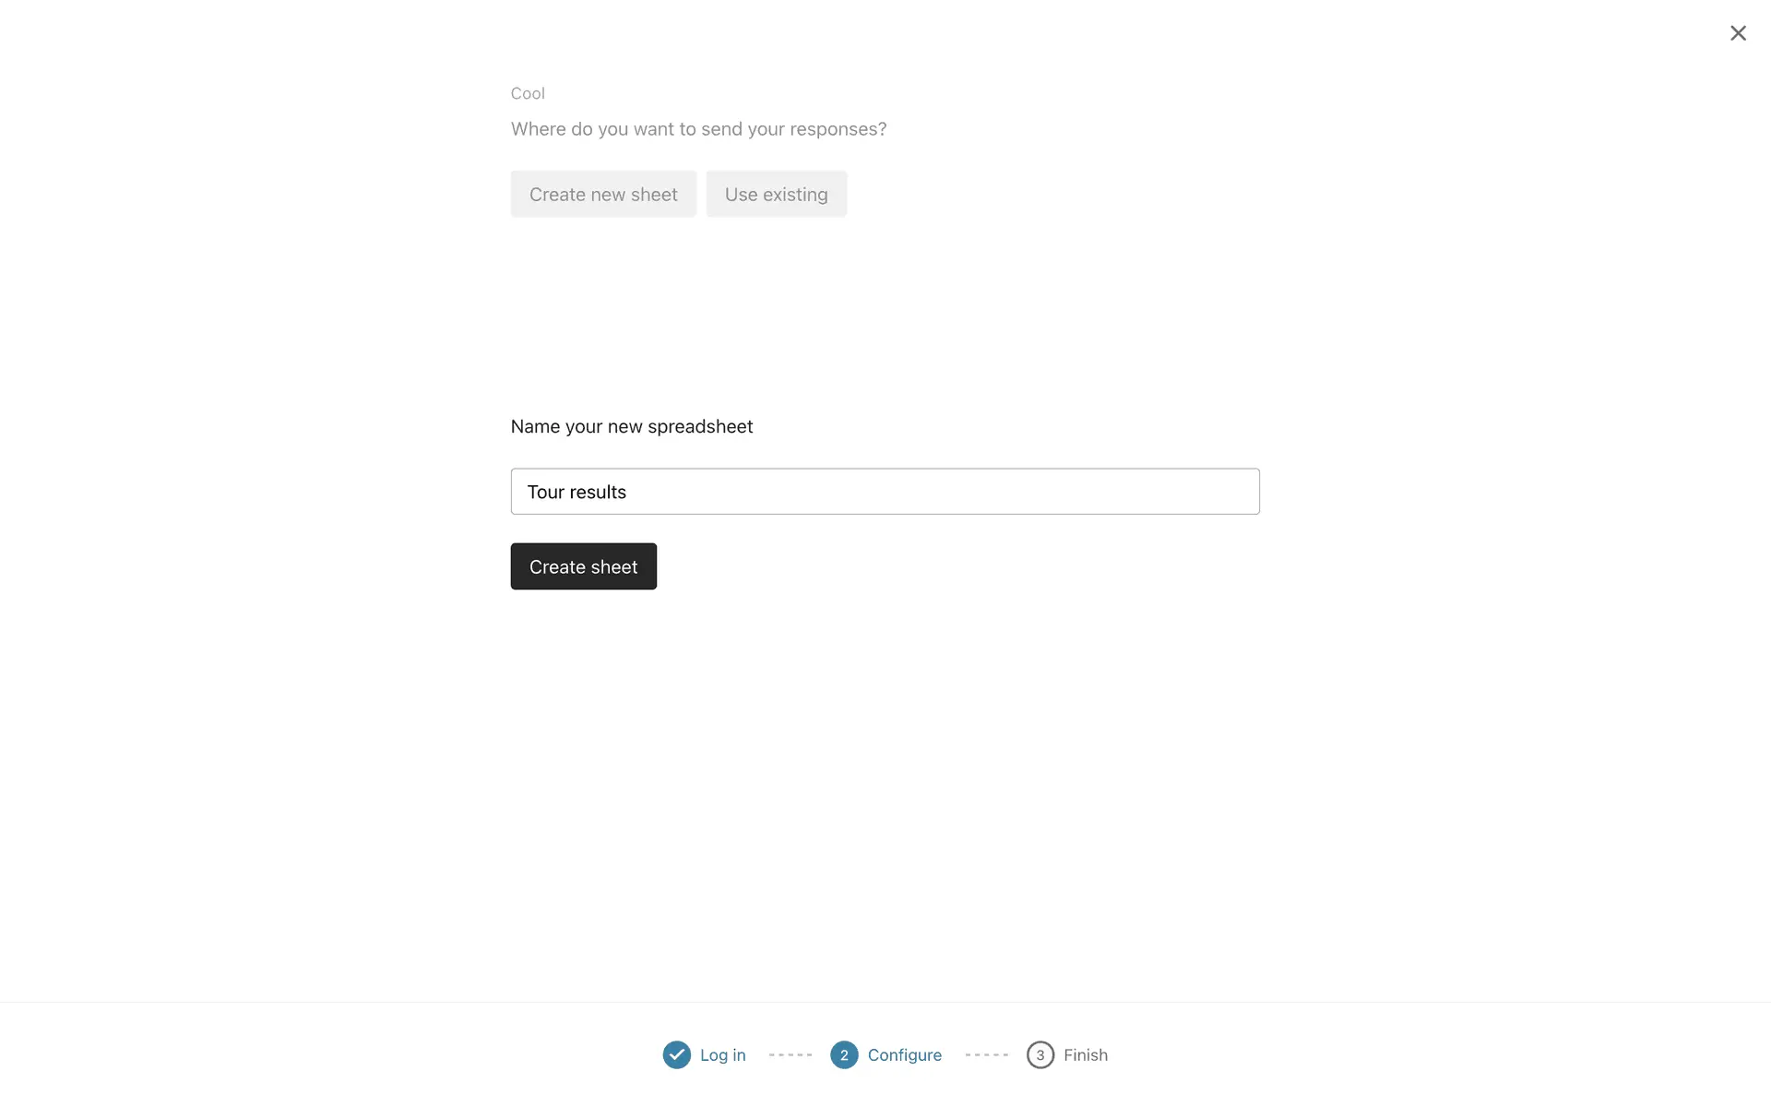This screenshot has height=1107, width=1771.
Task: Click the Configure step number 2 circle
Action: (x=844, y=1054)
